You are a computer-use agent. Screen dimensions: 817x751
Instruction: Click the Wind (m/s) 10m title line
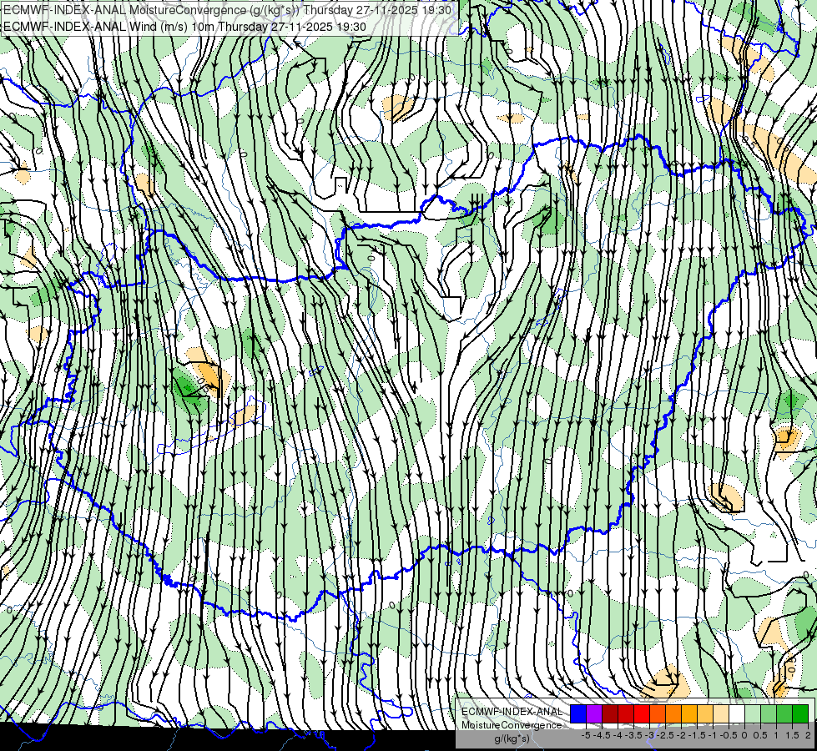[185, 26]
